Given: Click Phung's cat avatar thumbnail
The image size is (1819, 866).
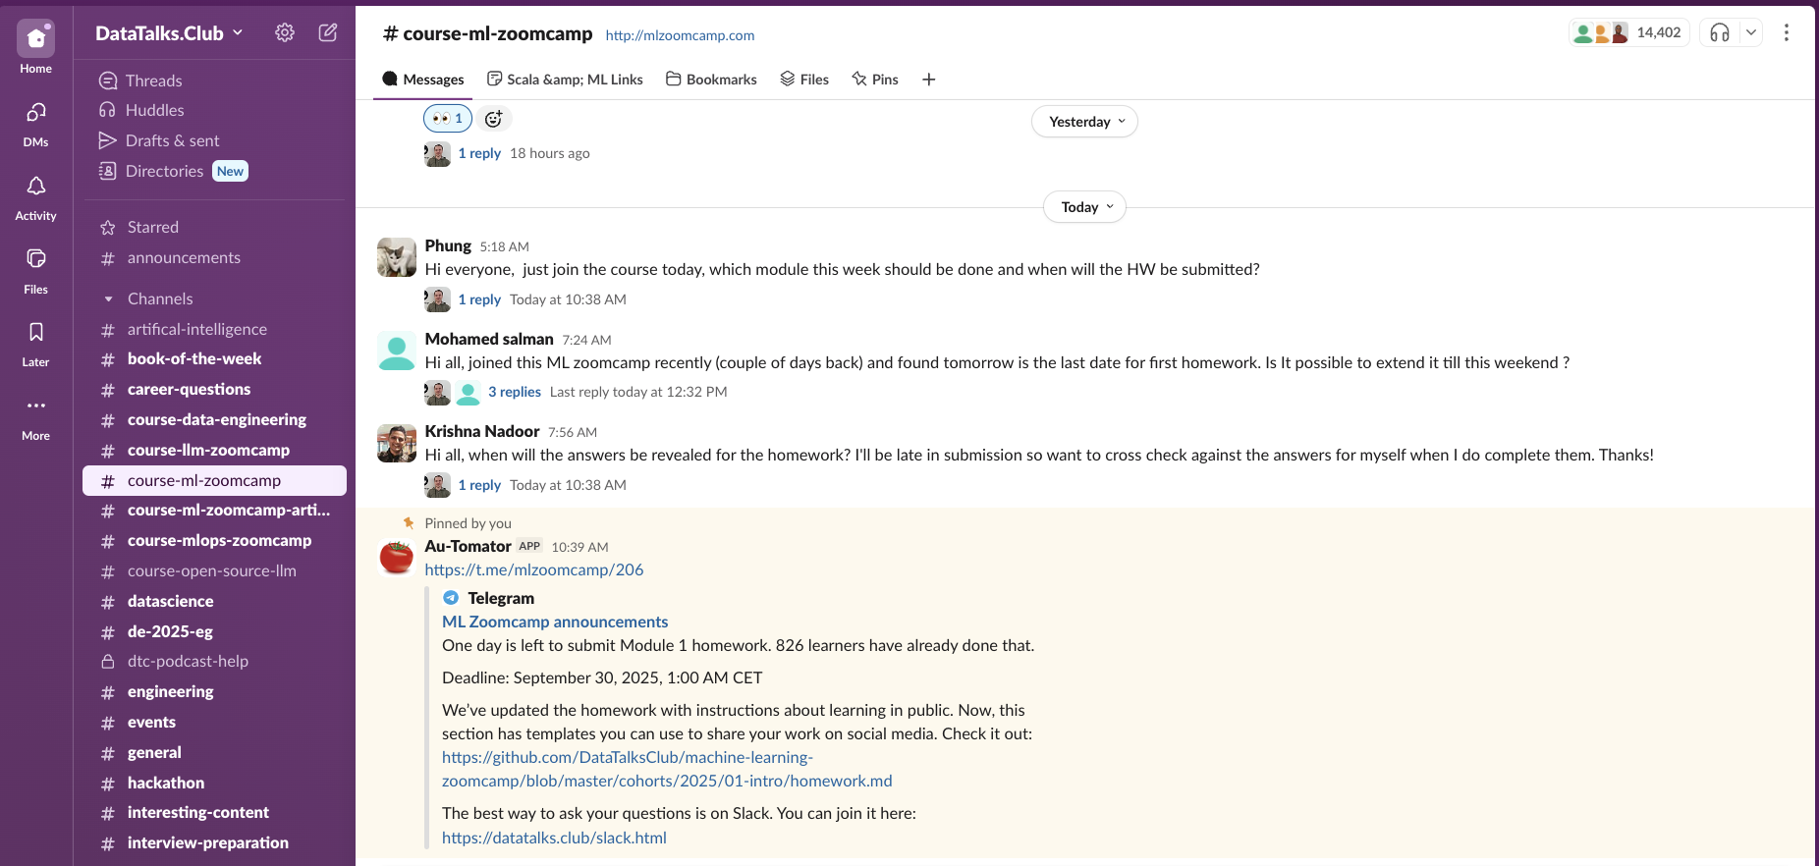Looking at the screenshot, I should click(x=397, y=257).
